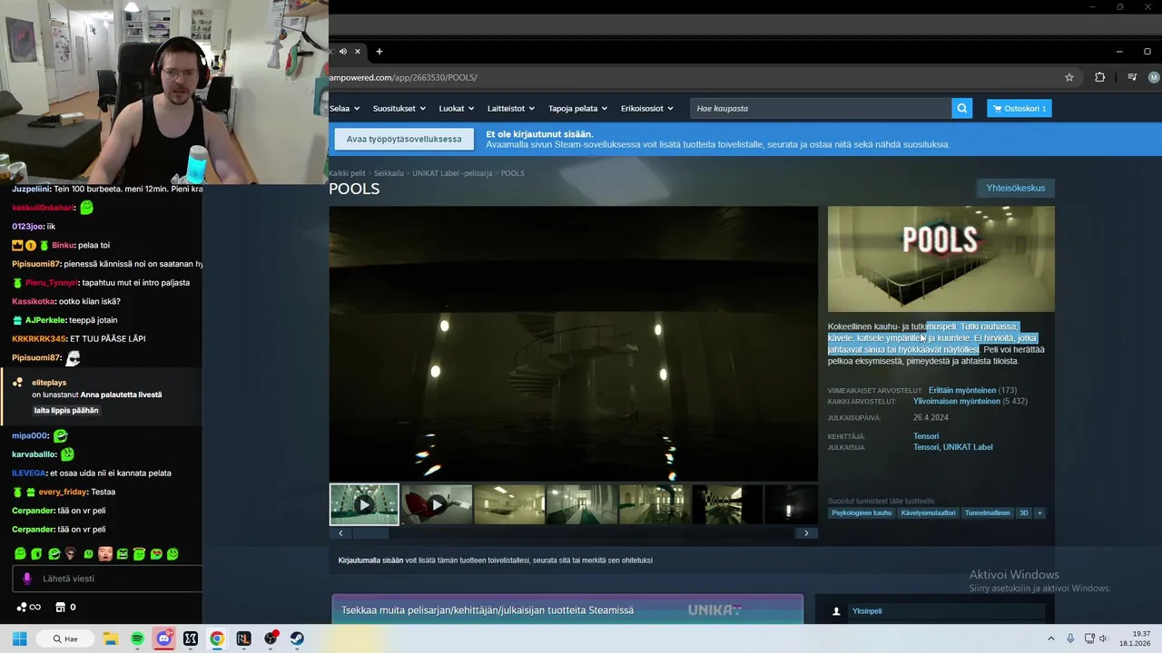This screenshot has width=1162, height=653.
Task: Click the purple microphone icon in chat
Action: [x=26, y=579]
